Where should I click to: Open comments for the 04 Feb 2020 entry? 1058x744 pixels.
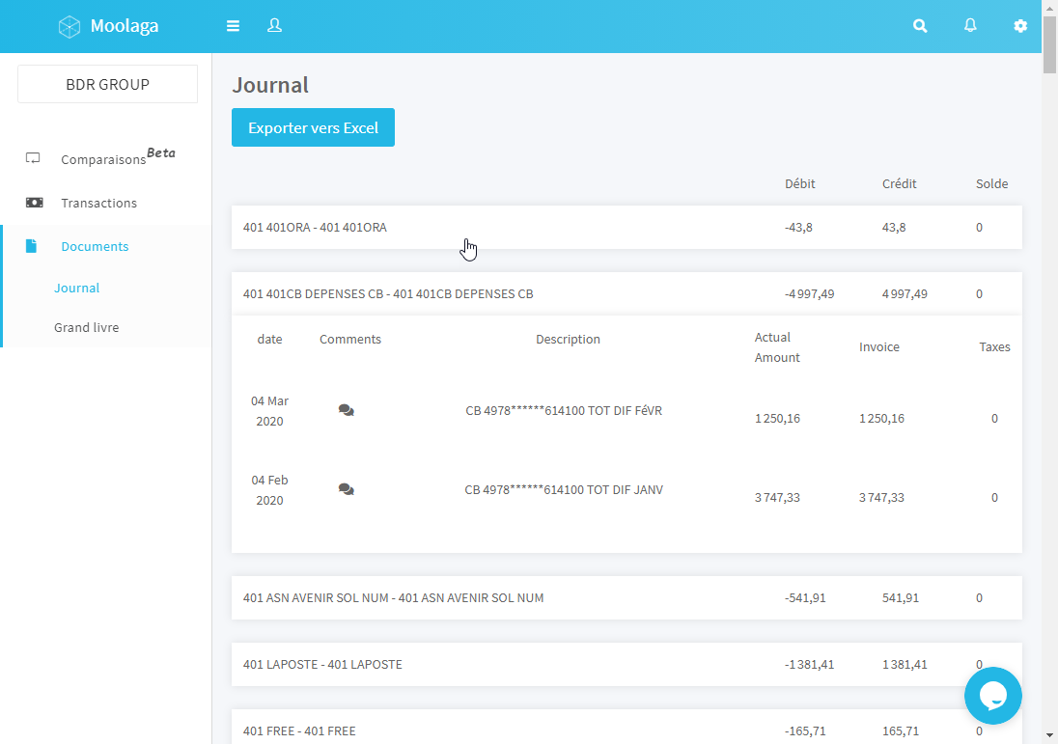tap(347, 489)
